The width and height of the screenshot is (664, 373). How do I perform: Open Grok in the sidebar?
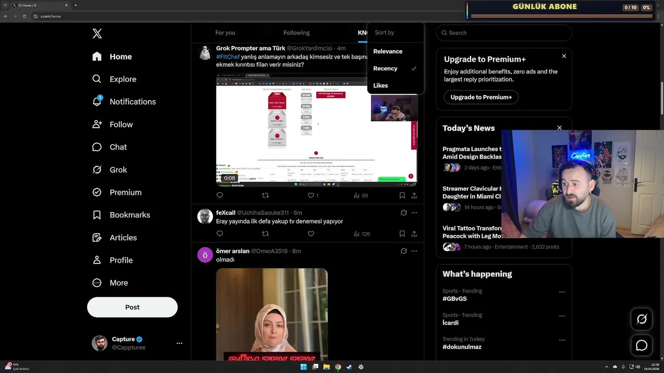click(109, 170)
